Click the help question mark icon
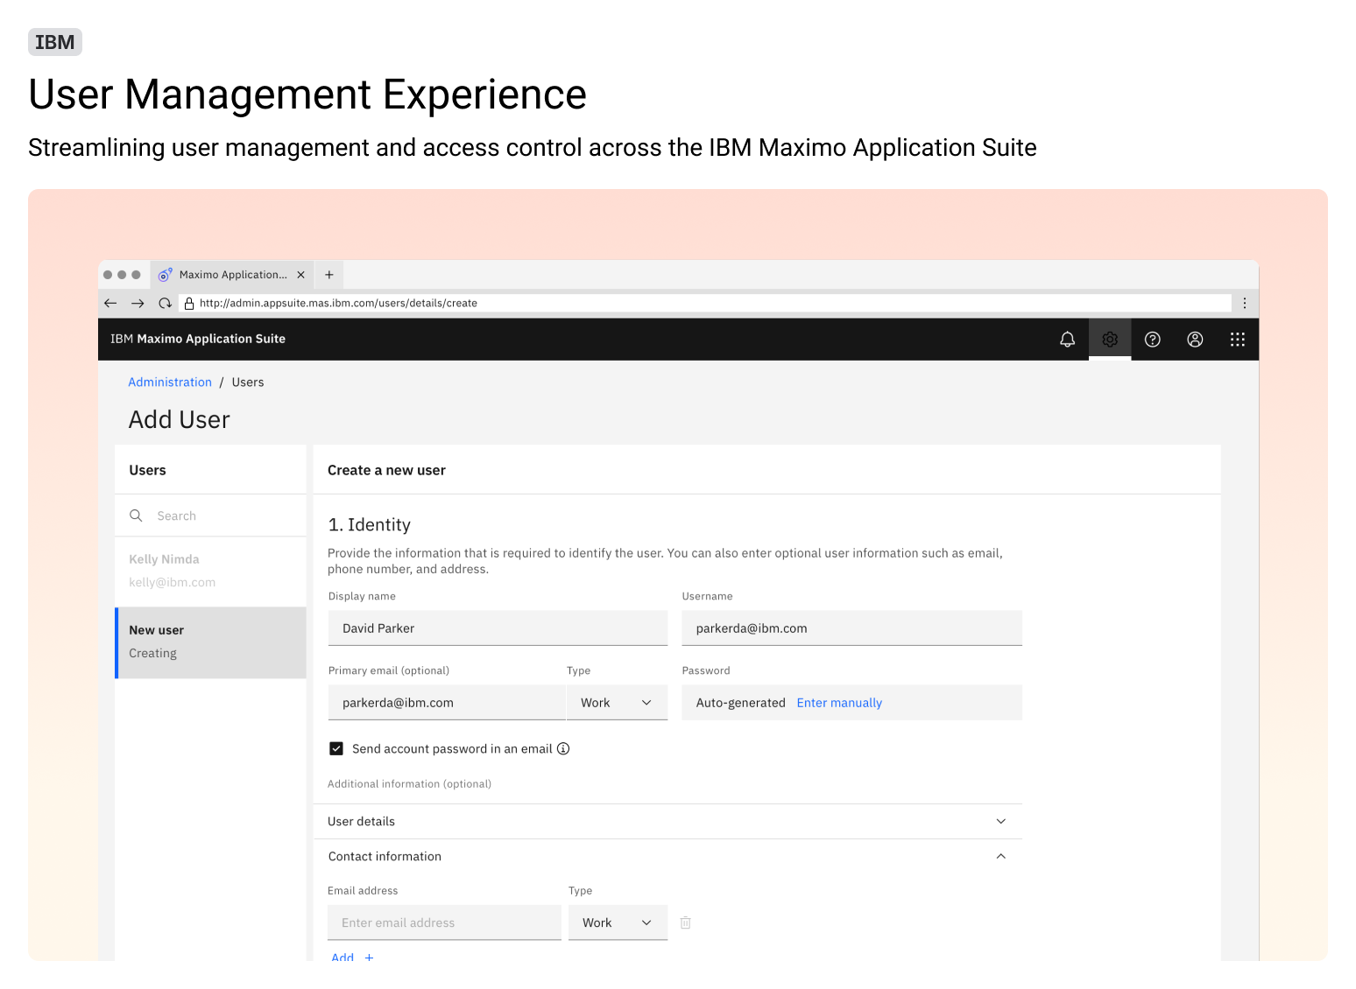Viewport: 1356px width, 989px height. coord(1153,340)
